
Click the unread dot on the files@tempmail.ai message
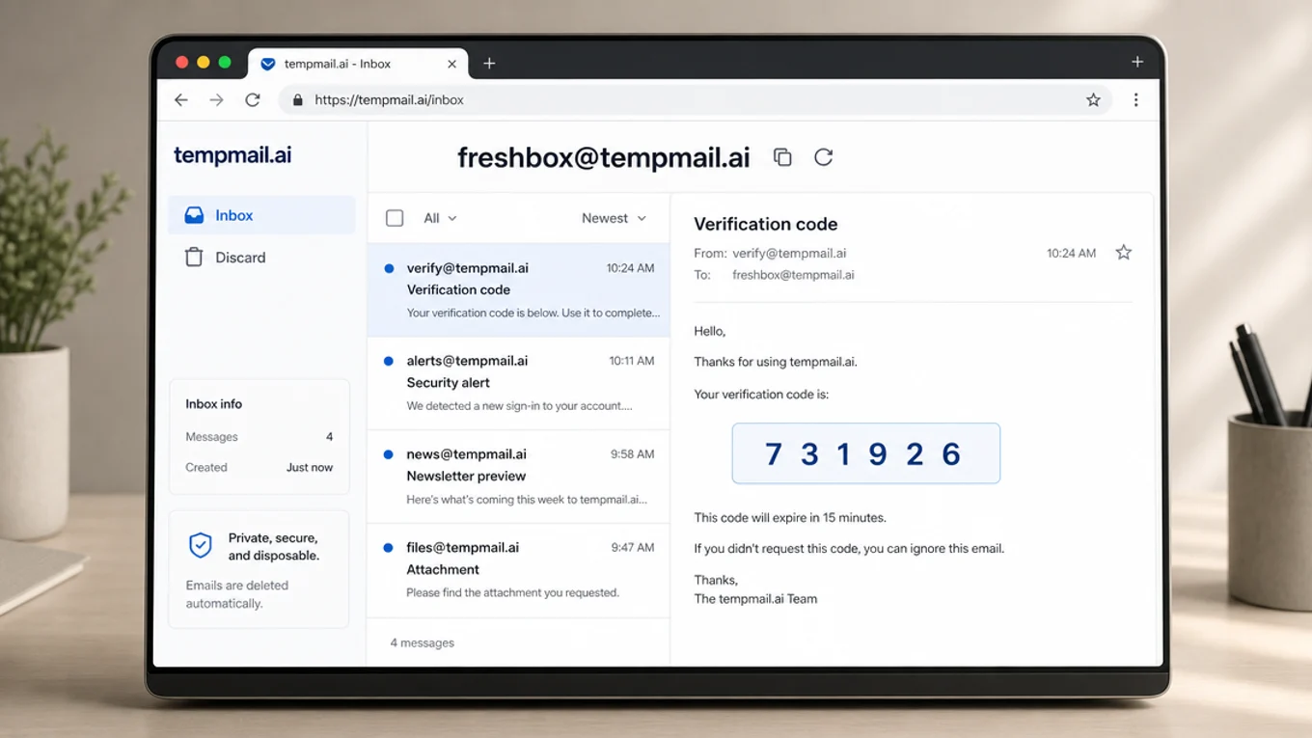[389, 548]
